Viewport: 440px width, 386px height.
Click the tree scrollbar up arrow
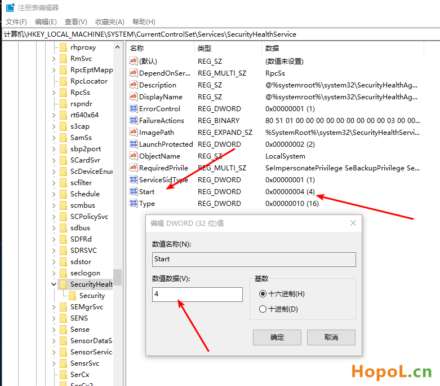(117, 47)
